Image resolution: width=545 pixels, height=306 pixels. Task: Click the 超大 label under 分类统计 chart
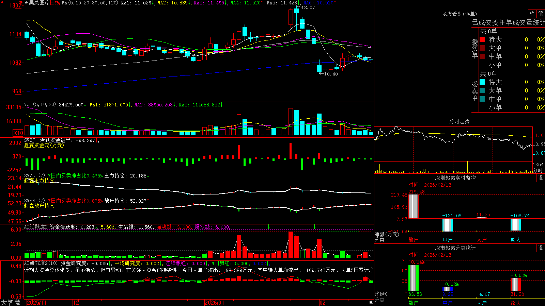[516, 303]
